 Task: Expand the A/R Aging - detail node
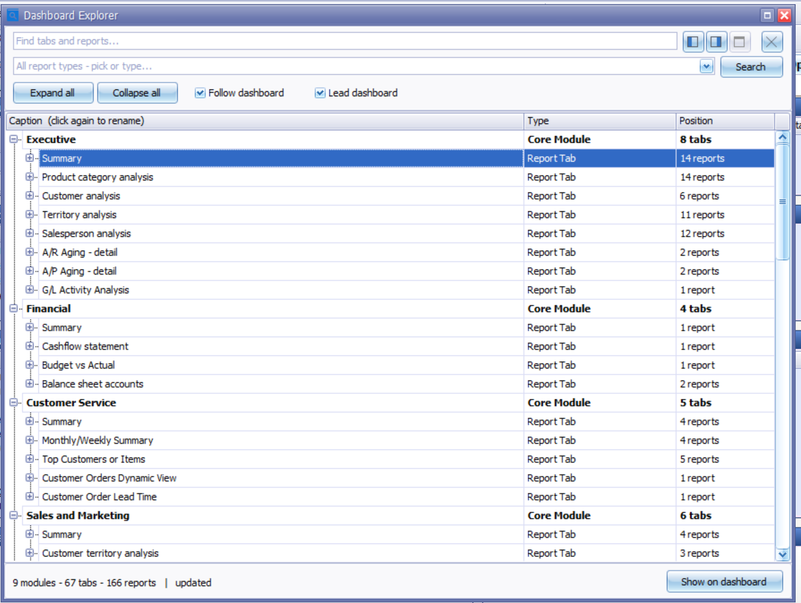click(29, 252)
